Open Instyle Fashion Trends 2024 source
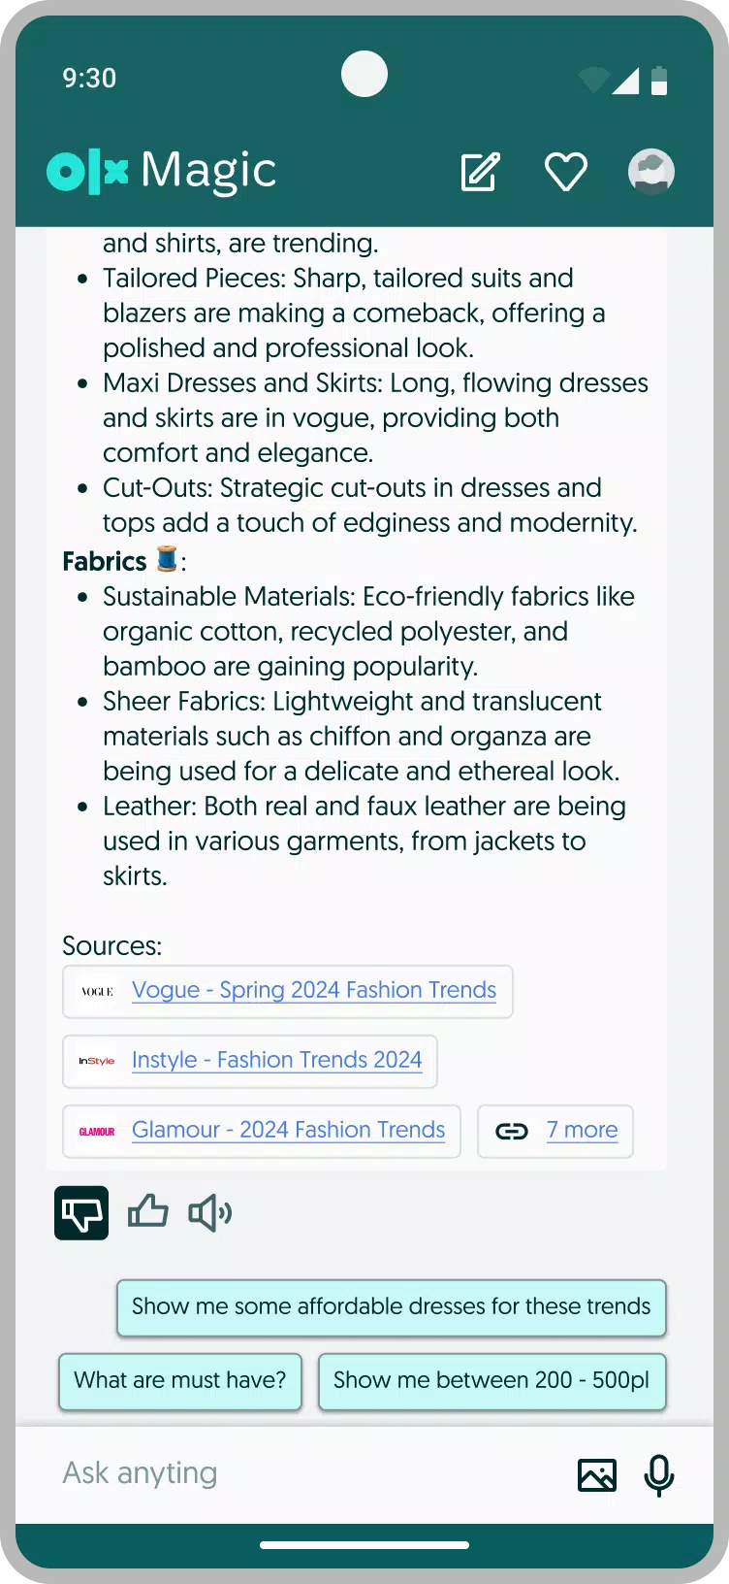Viewport: 729px width, 1584px height. 276,1061
